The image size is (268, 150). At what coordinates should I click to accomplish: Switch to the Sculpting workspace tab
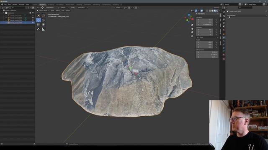click(51, 5)
